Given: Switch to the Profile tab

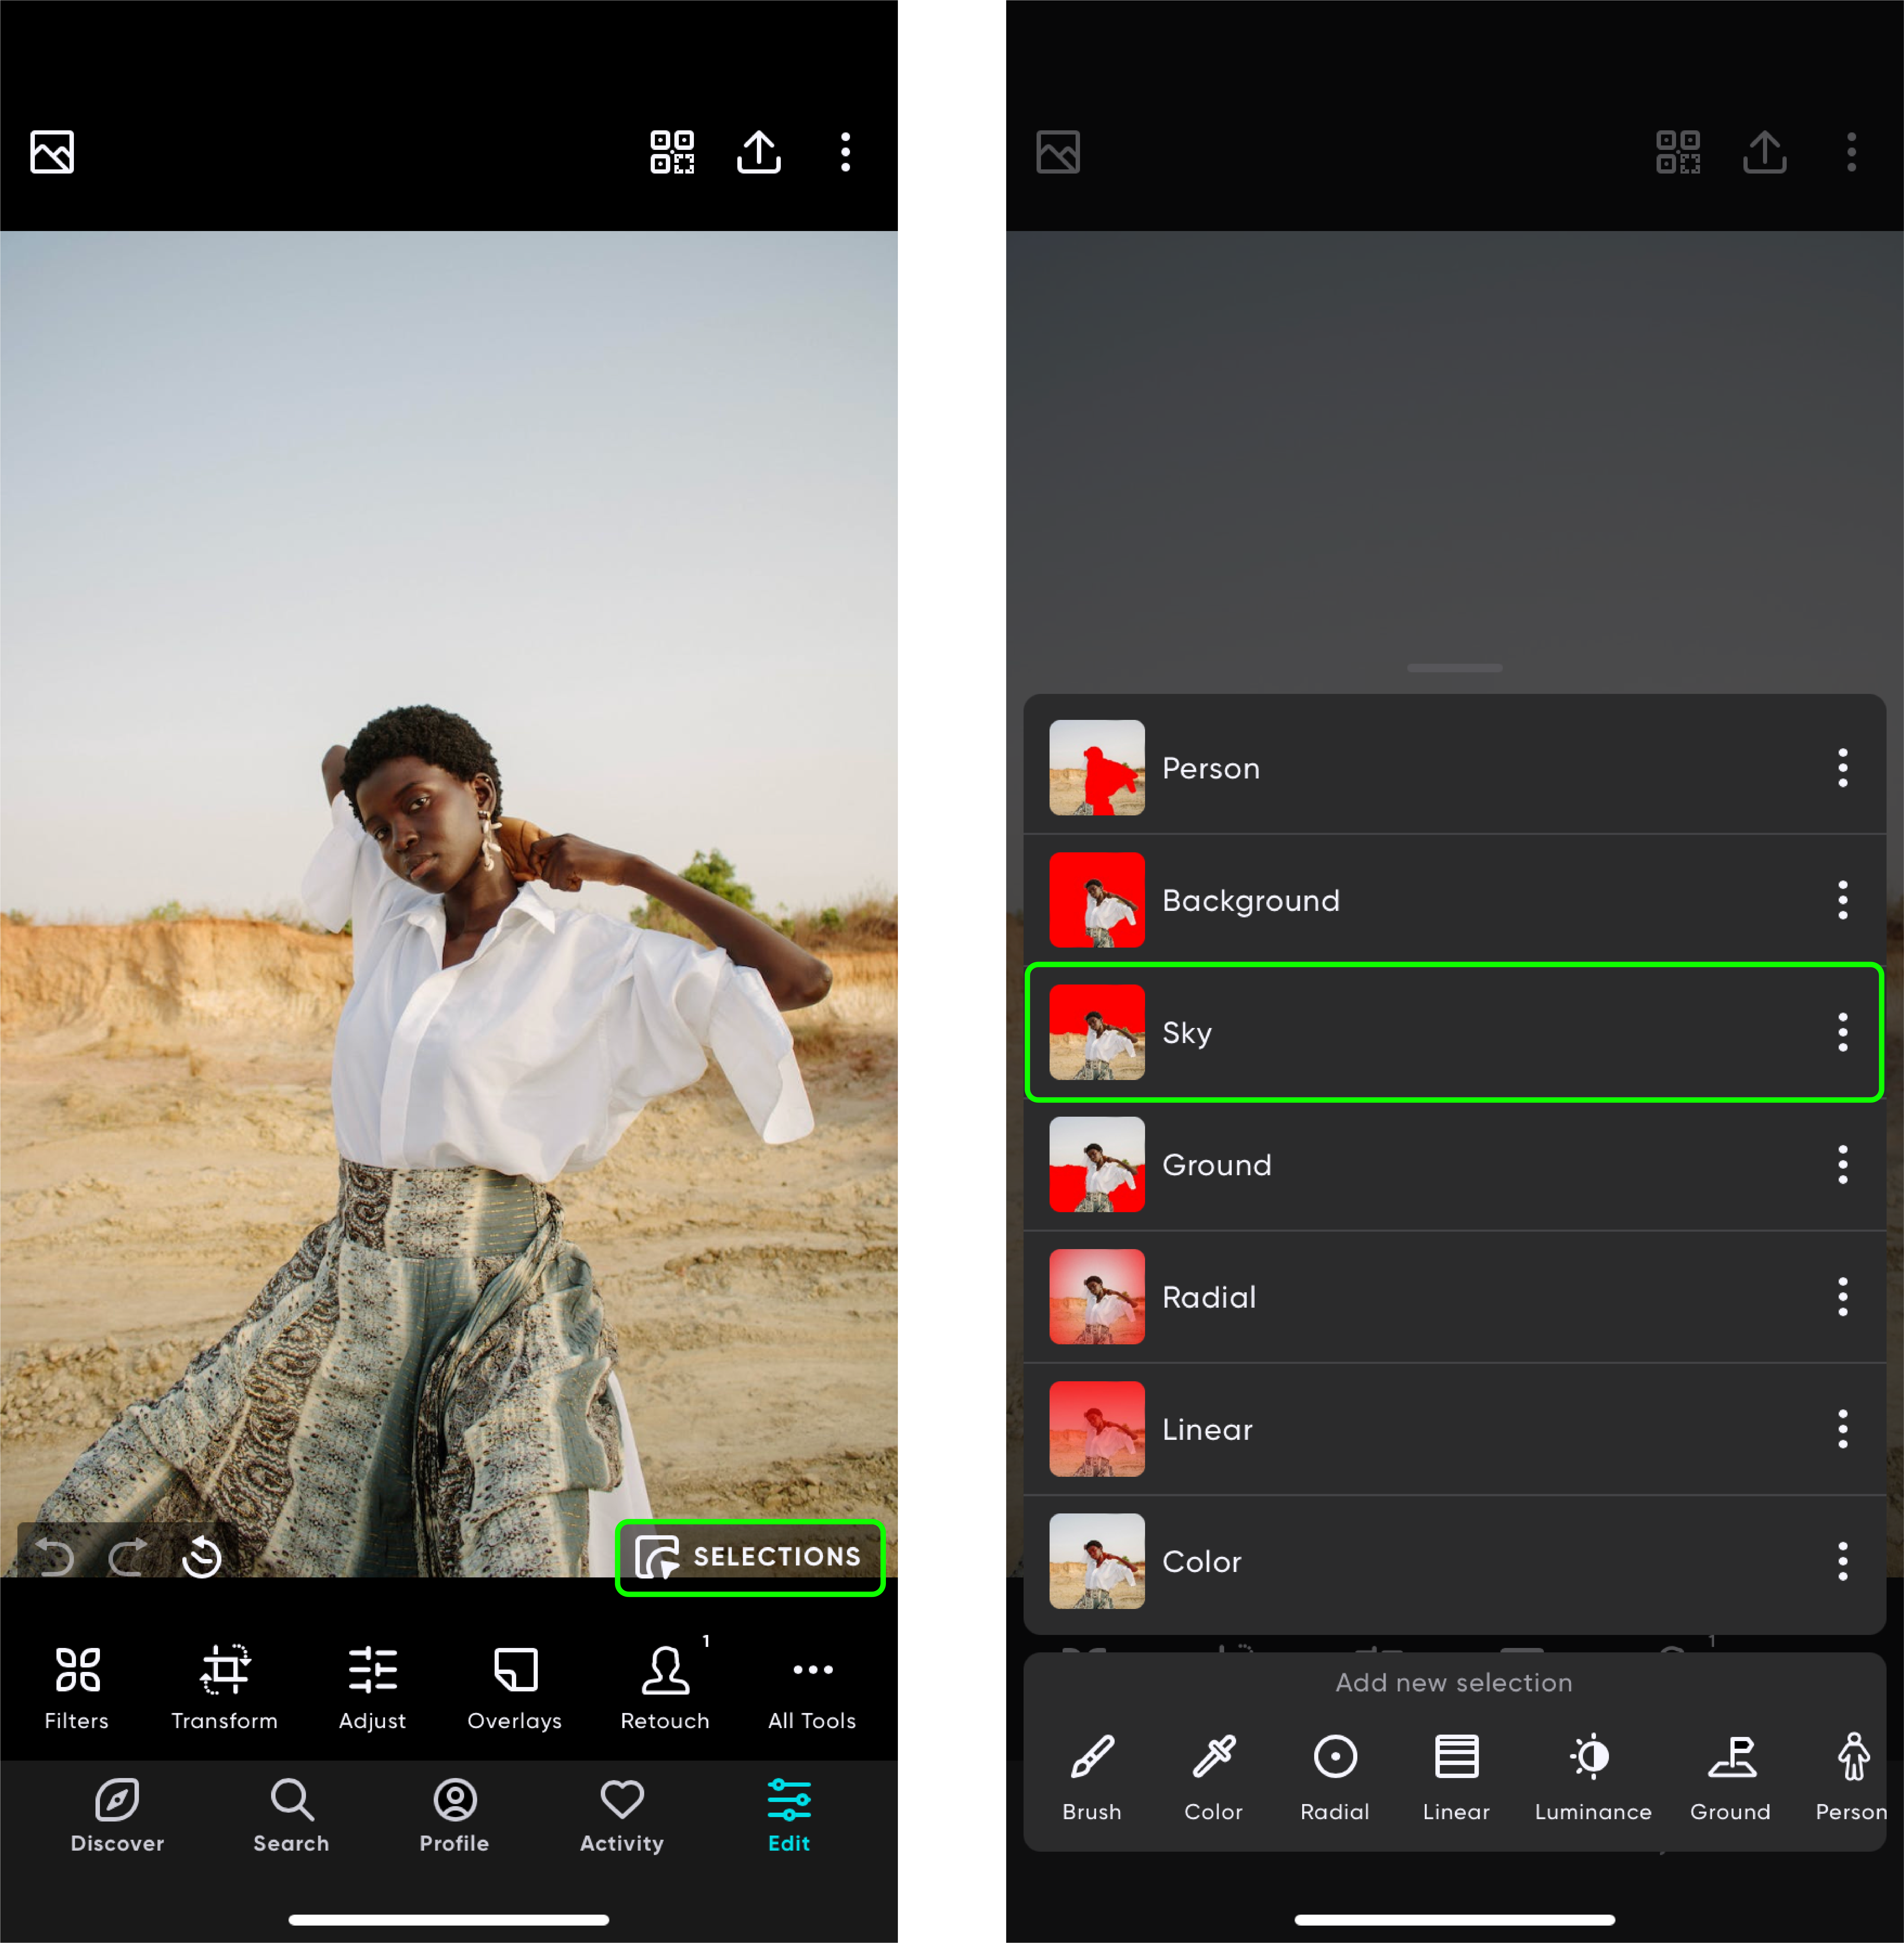Looking at the screenshot, I should (x=455, y=1816).
